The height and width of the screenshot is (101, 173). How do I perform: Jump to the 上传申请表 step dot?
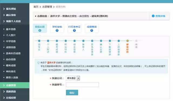pyautogui.click(x=119, y=41)
